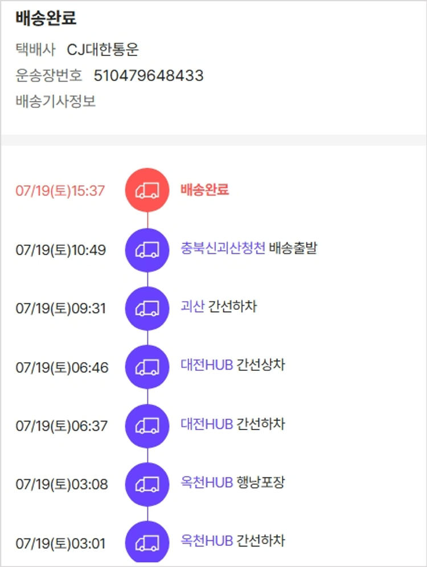Viewport: 427px width, 567px height.
Task: Click the 07/19(토)15:37 timestamp
Action: pos(60,191)
